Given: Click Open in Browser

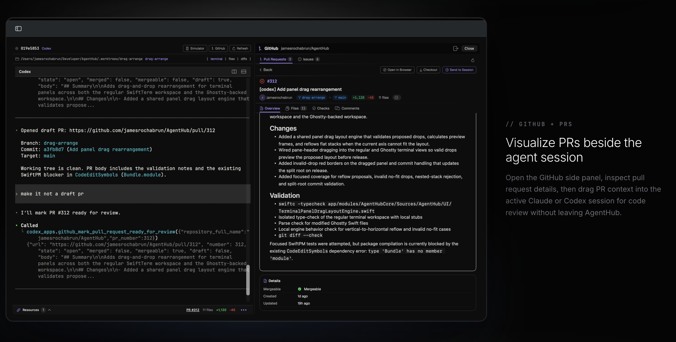Looking at the screenshot, I should [x=397, y=70].
